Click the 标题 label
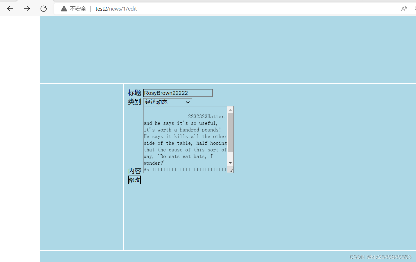 pos(135,93)
